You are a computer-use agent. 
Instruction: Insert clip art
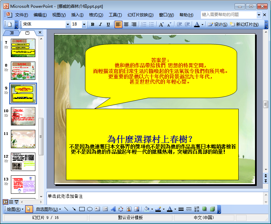[129, 209]
